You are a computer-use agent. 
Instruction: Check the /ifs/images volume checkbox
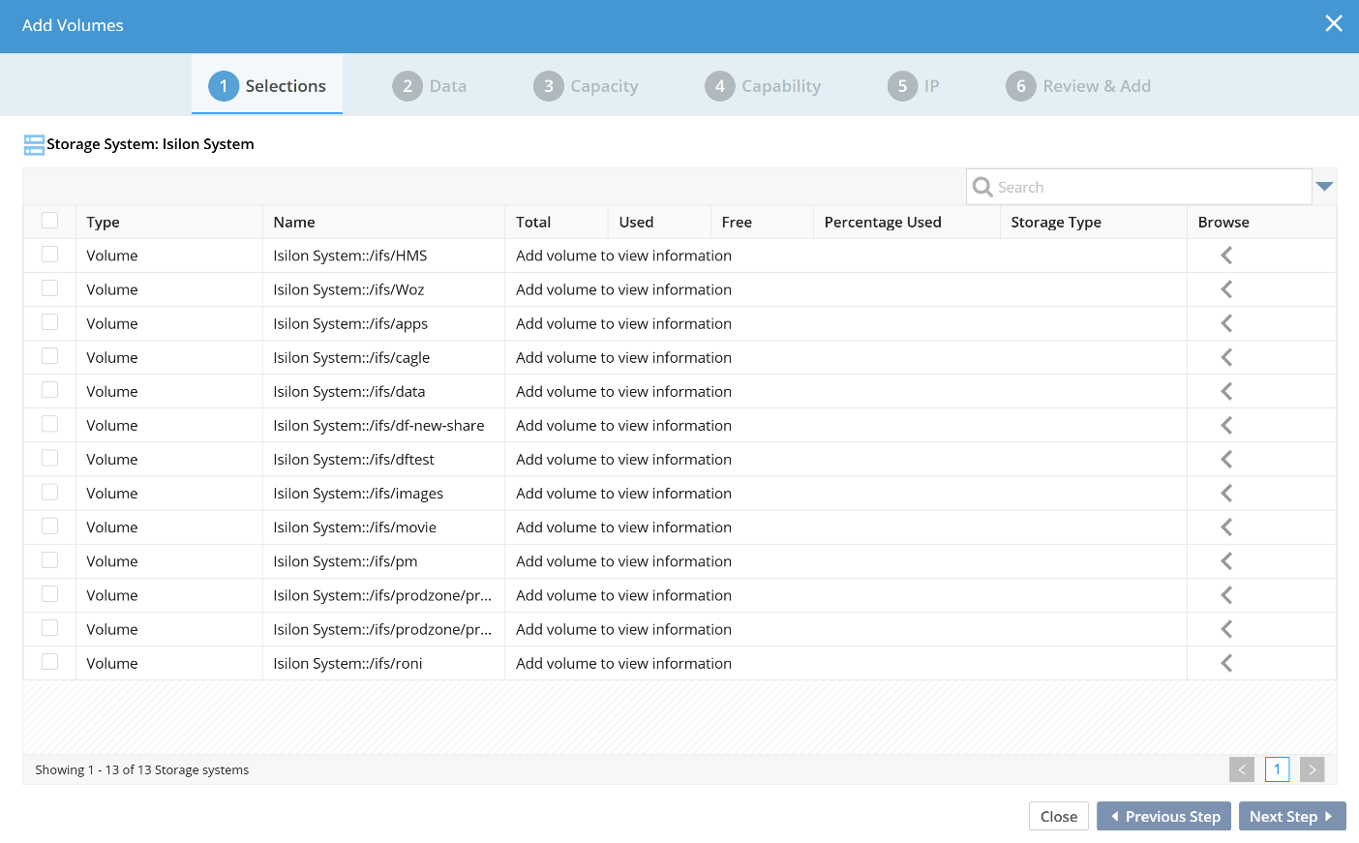[x=50, y=493]
